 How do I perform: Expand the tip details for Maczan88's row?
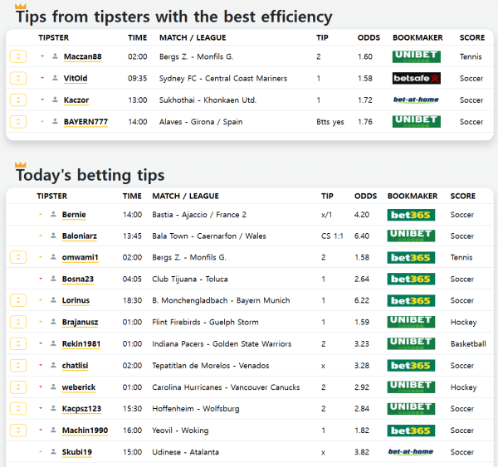pos(17,56)
